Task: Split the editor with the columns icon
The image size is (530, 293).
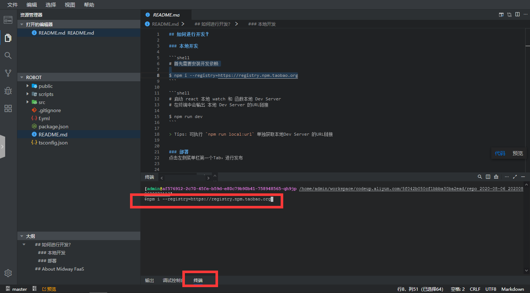Action: click(x=517, y=15)
